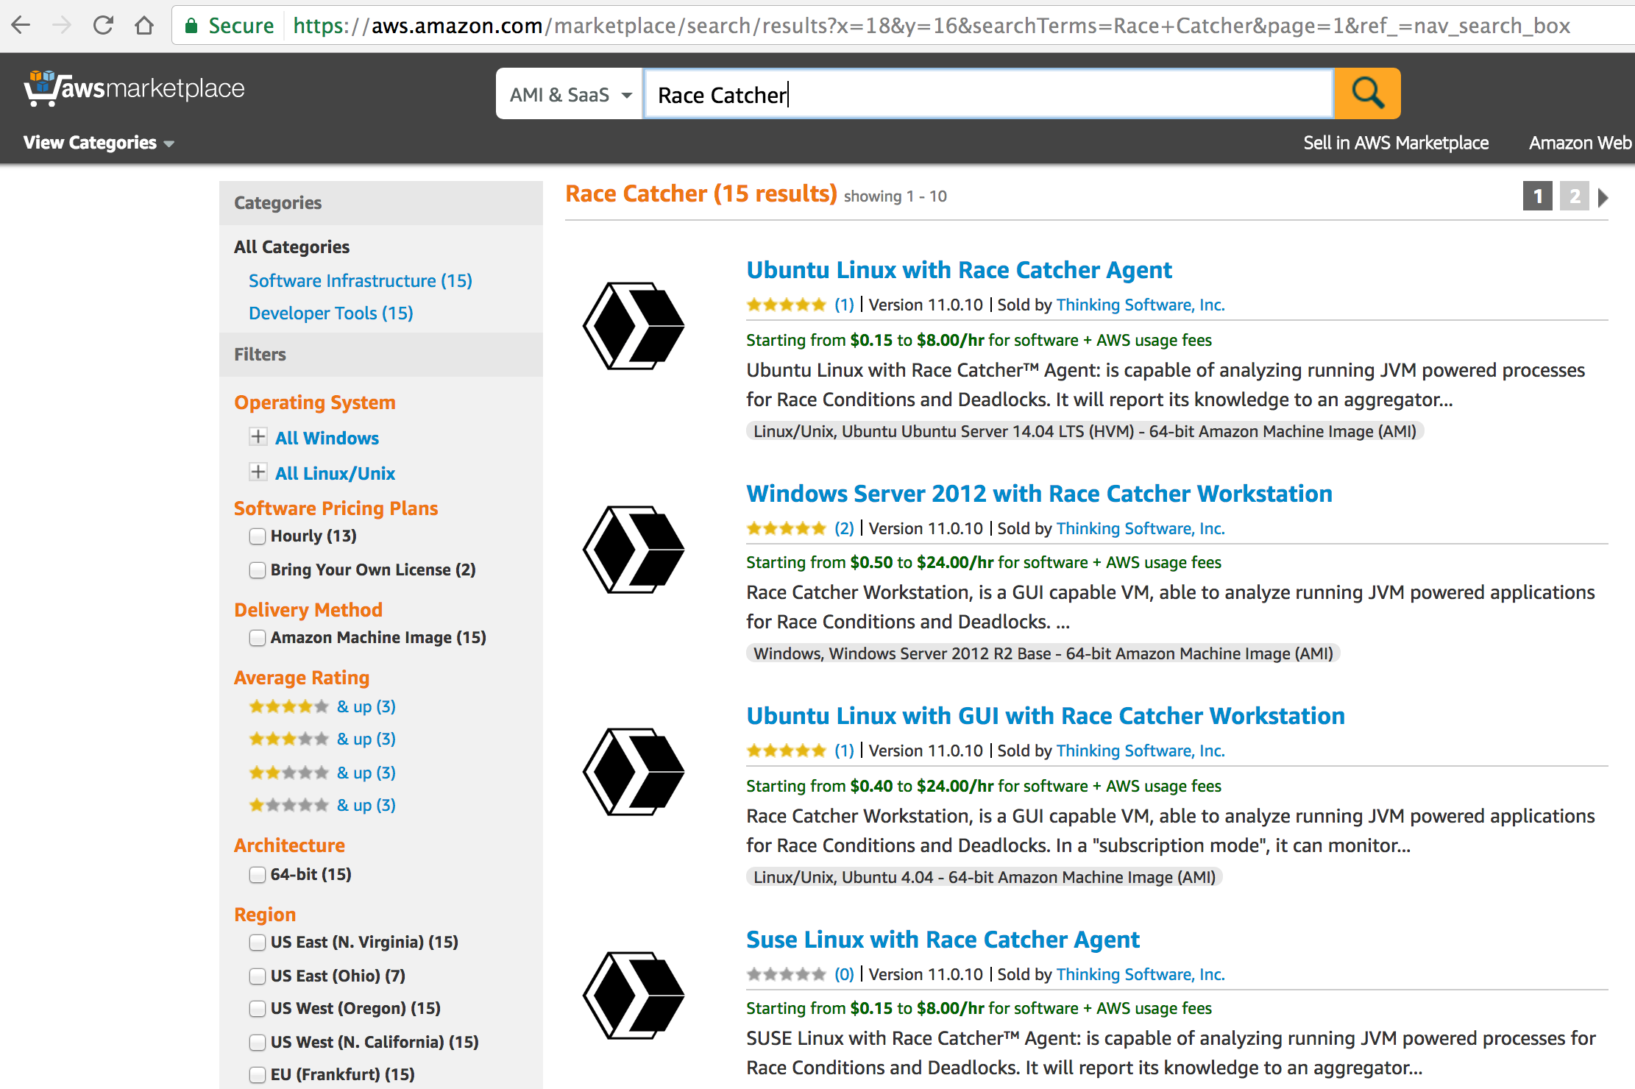Click next page arrow in pagination
This screenshot has height=1089, width=1635.
[1603, 197]
